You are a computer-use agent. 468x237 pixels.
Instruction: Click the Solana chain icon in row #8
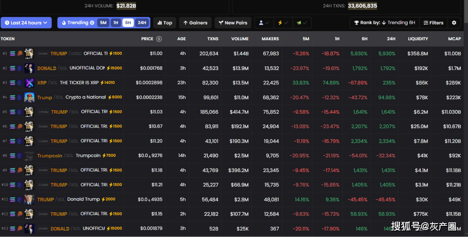pyautogui.click(x=13, y=156)
